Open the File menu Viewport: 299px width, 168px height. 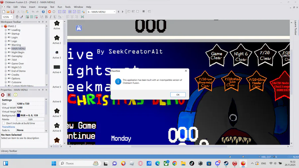pyautogui.click(x=9, y=7)
